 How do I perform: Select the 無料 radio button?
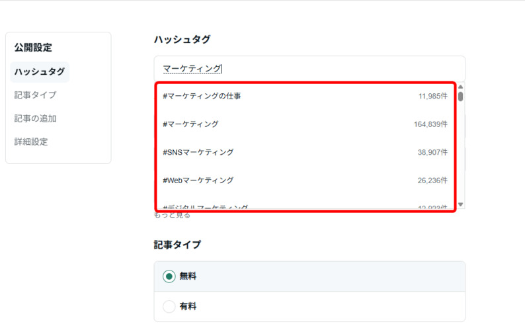[x=169, y=276]
